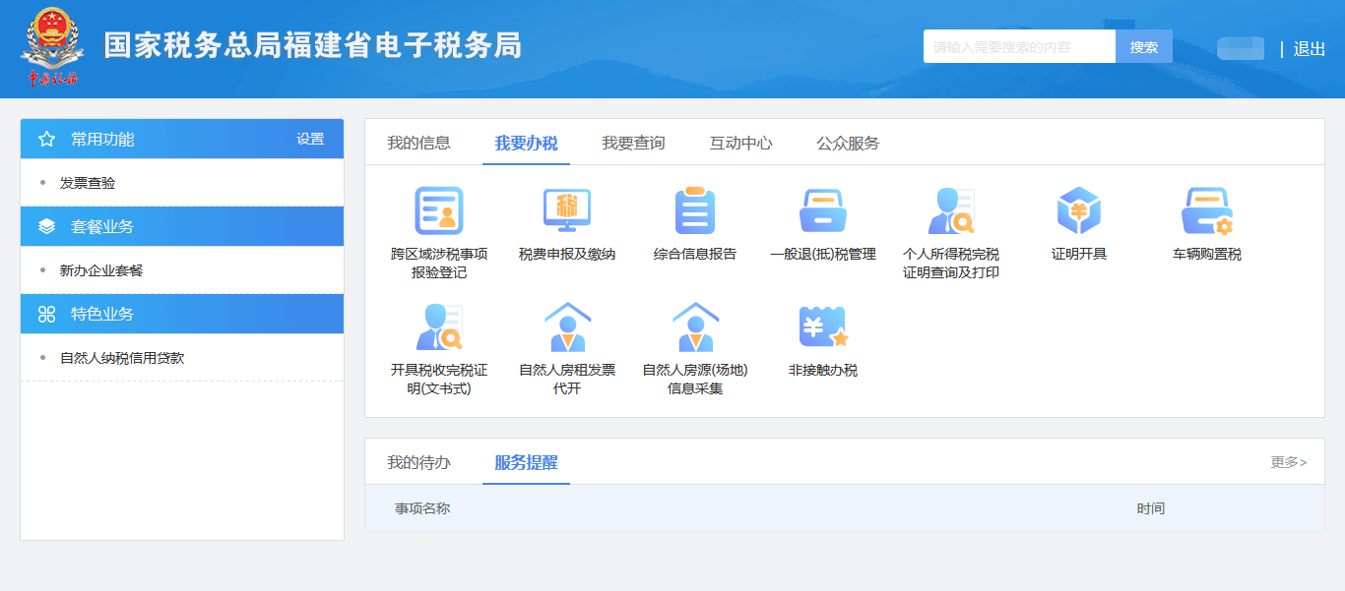Image resolution: width=1345 pixels, height=591 pixels.
Task: Click the 搜索 button
Action: point(1143,45)
